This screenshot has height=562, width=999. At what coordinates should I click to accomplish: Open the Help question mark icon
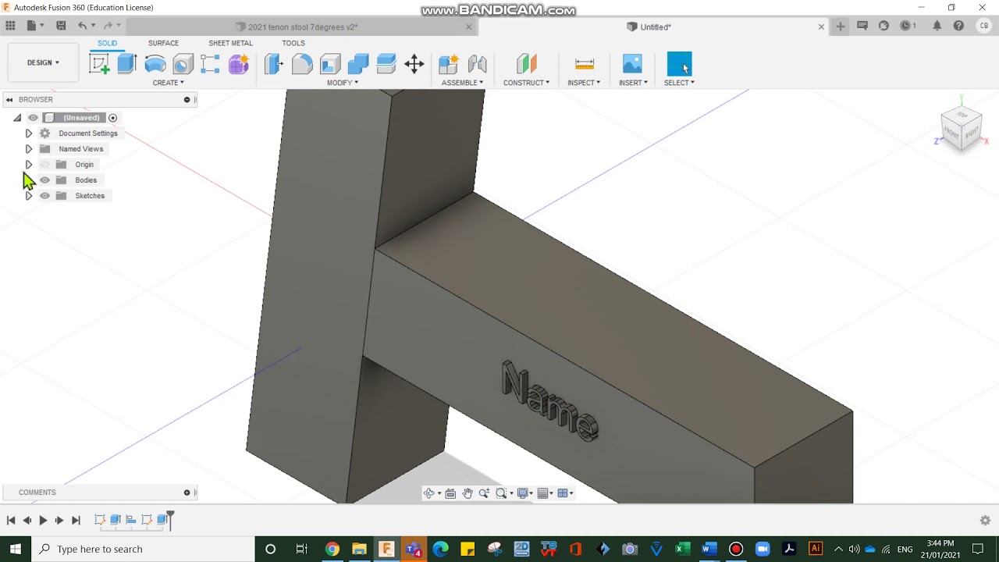(x=958, y=26)
